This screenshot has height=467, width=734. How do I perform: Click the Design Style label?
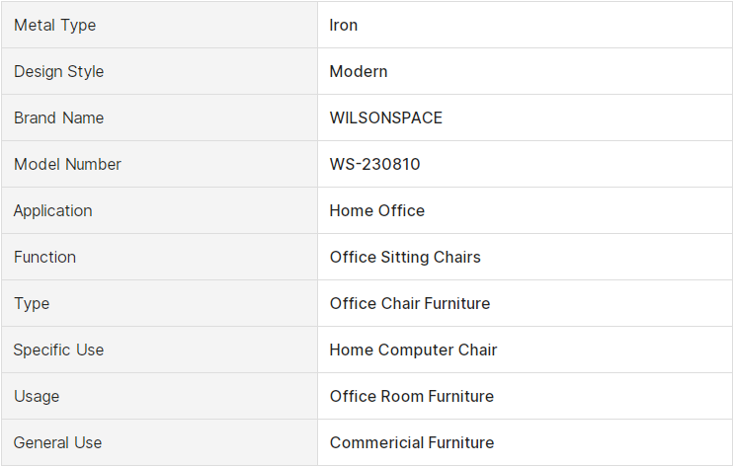click(x=59, y=72)
